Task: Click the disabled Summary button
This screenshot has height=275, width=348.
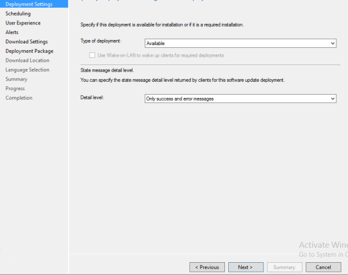Action: coord(285,267)
